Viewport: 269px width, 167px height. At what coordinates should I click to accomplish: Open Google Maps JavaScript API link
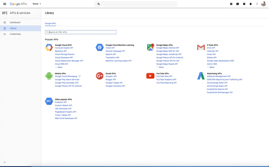(x=169, y=54)
